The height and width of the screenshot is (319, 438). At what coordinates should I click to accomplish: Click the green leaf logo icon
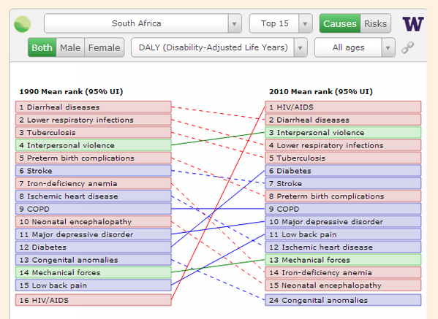click(23, 24)
